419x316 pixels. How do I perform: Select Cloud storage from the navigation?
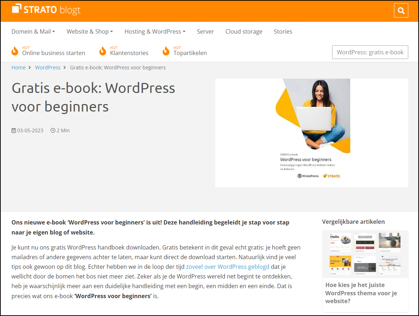pos(244,31)
